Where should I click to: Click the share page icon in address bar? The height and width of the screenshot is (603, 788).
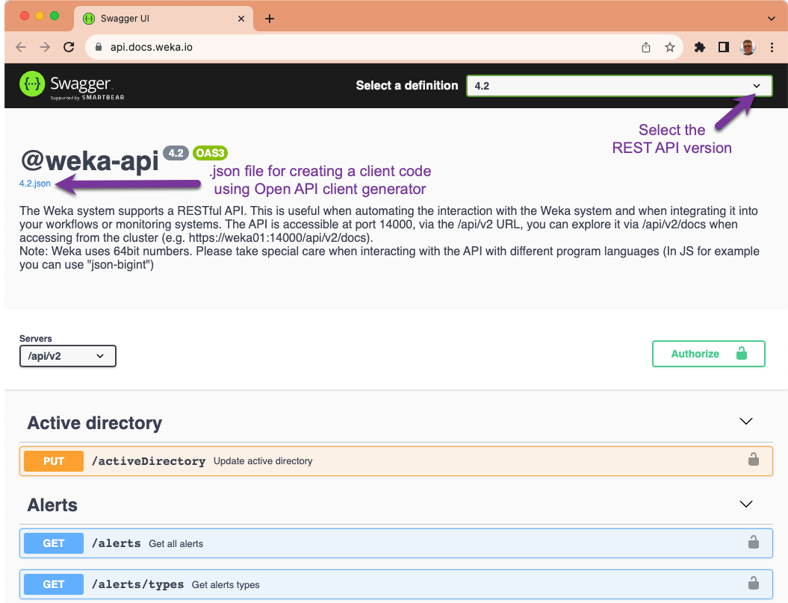646,47
